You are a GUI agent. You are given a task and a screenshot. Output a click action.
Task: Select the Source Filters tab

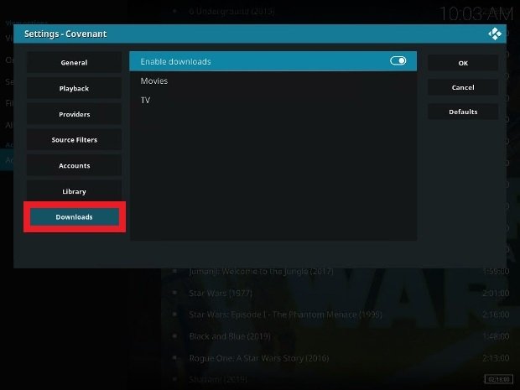click(x=74, y=139)
